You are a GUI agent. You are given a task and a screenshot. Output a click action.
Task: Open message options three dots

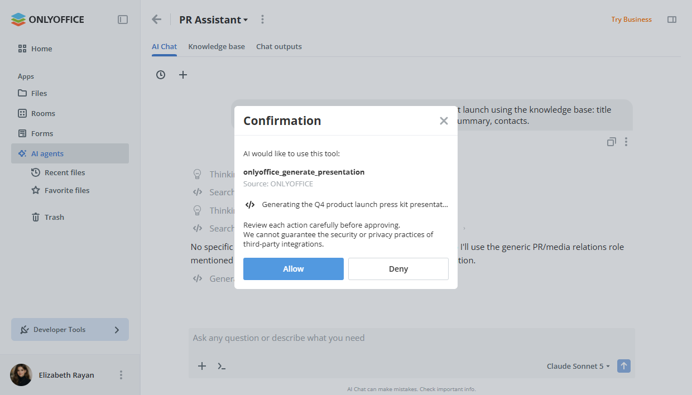626,142
